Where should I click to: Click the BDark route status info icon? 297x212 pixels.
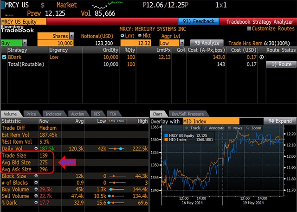coord(261,58)
